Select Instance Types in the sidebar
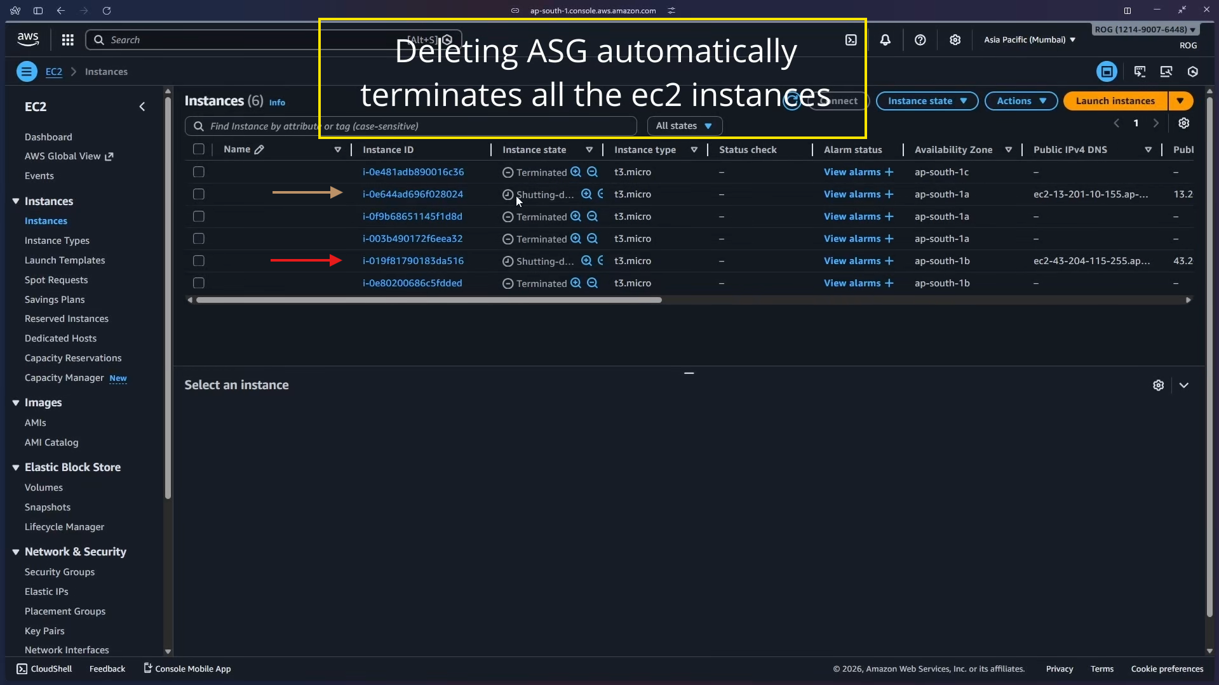Screen dimensions: 1219x685 click(57, 240)
